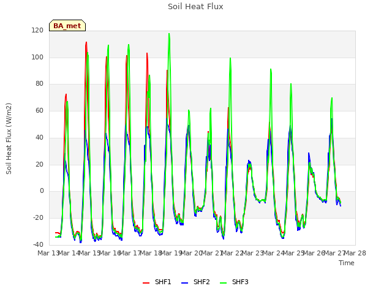Click the 100 y-axis tick label
Image resolution: width=392 pixels, height=294 pixels.
tap(37, 57)
